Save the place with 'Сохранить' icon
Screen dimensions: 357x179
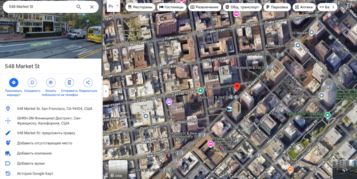[x=32, y=83]
